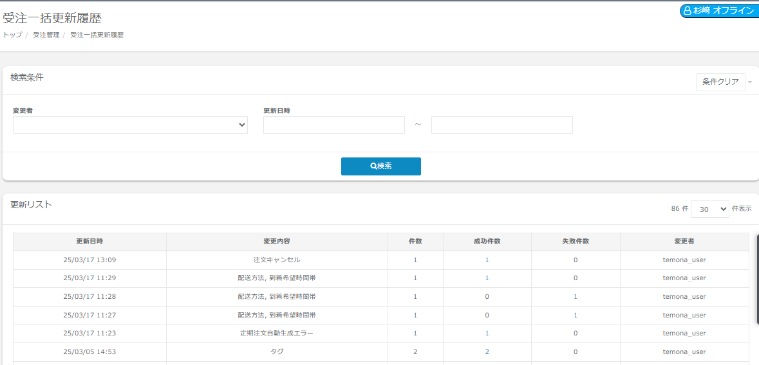
Task: Open failure count link in 11:27 row
Action: [576, 315]
